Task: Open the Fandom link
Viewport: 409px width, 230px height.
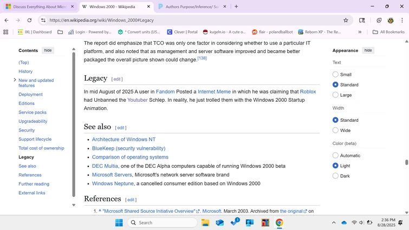Action: [165, 91]
